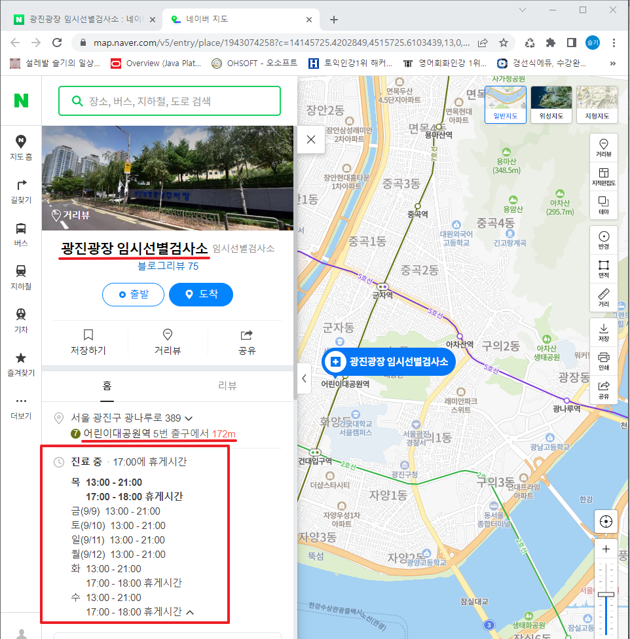Open 지도 홈 in sidebar

(21, 147)
